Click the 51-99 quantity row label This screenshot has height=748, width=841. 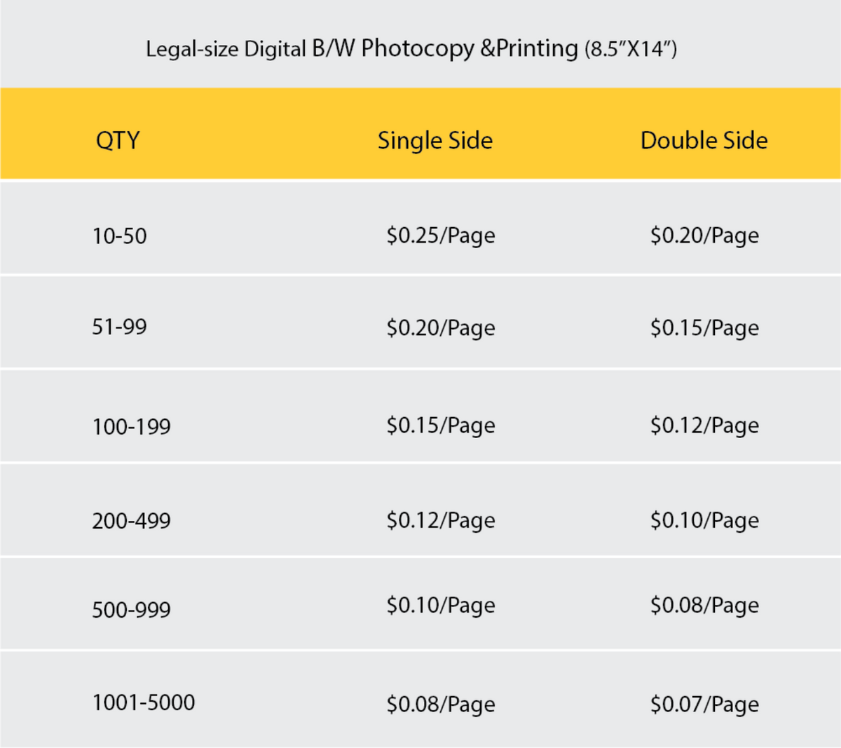[119, 327]
